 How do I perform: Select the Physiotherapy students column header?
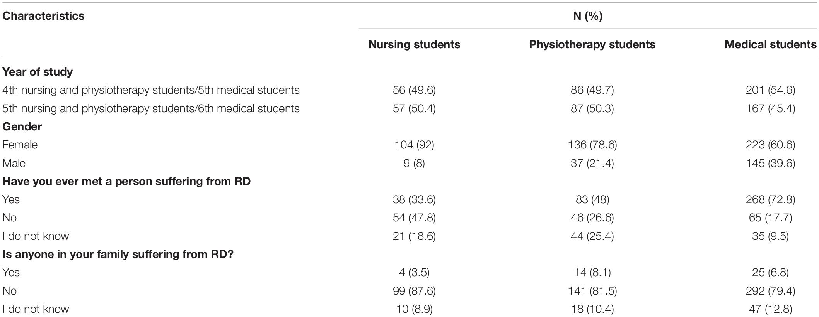(592, 44)
